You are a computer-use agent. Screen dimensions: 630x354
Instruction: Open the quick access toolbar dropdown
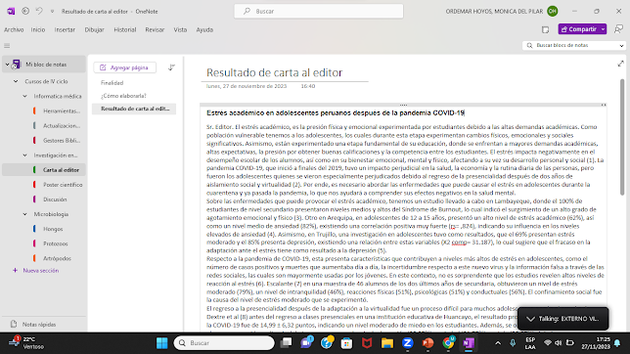[52, 12]
